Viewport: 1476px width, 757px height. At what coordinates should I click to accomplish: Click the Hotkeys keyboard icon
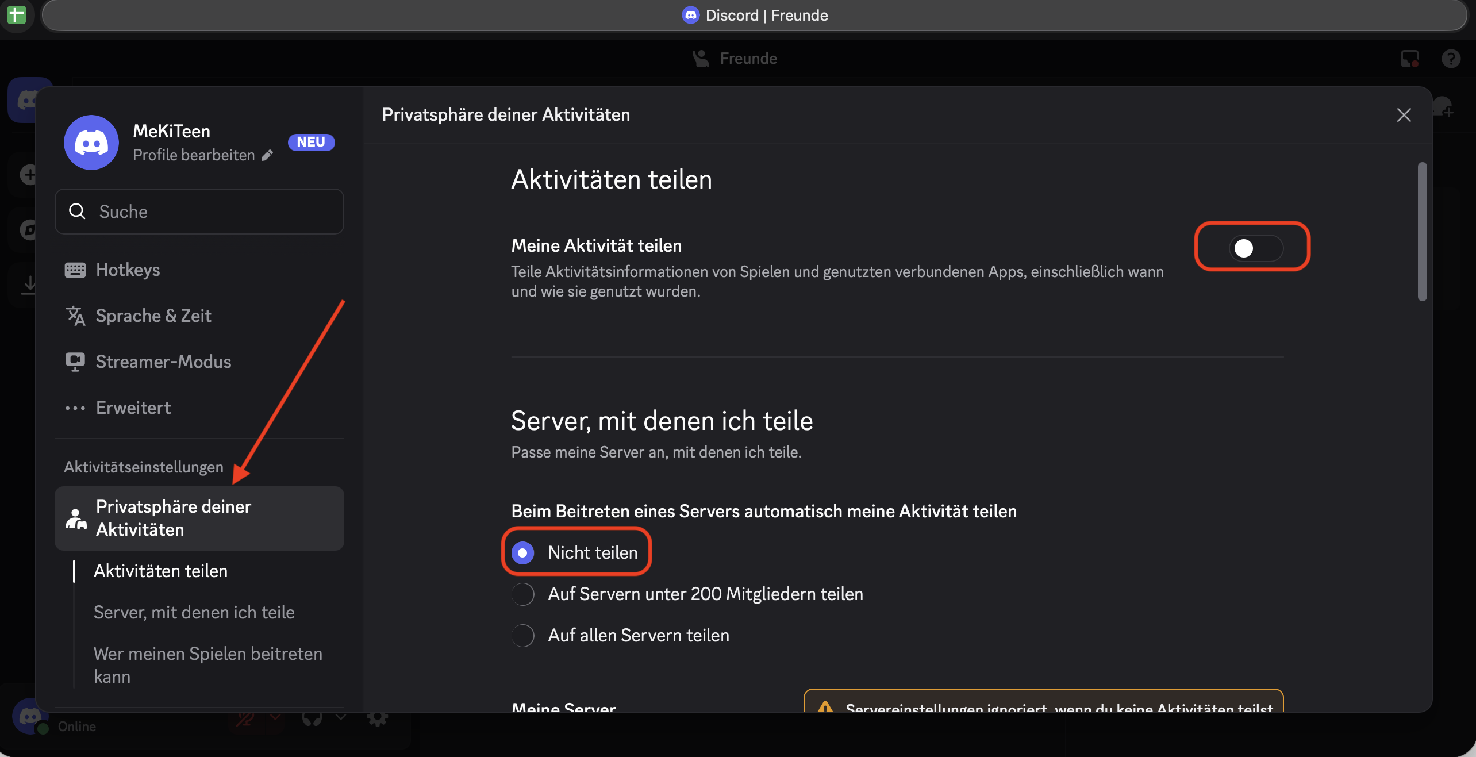[x=75, y=270]
